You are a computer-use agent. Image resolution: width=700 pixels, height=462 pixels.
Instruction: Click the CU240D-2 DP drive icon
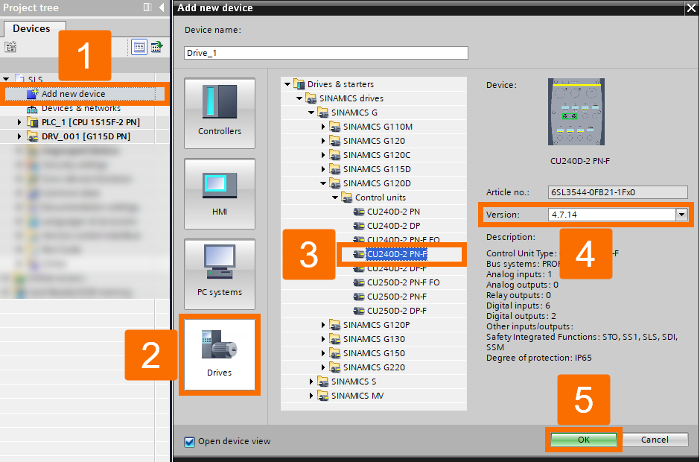(x=359, y=226)
